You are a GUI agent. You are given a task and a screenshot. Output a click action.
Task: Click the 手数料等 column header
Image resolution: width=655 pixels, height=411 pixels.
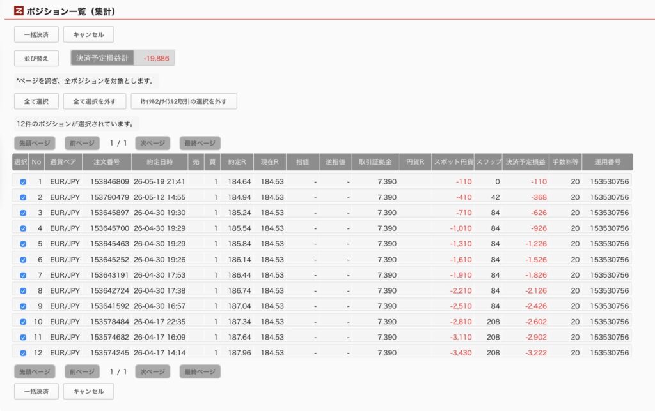565,161
